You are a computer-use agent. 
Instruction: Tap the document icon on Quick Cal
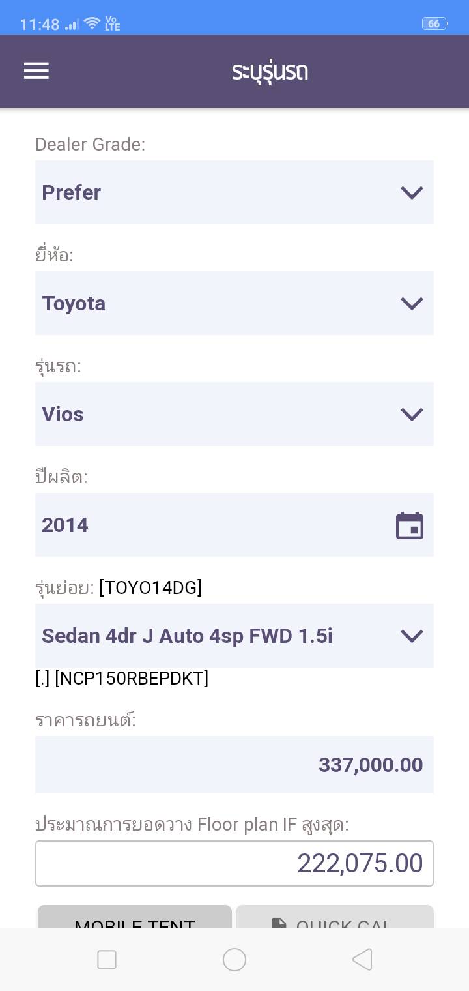tap(279, 923)
